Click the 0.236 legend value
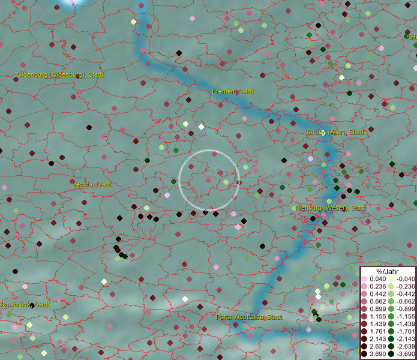Screen dimensions: 417x360 coord(377,286)
